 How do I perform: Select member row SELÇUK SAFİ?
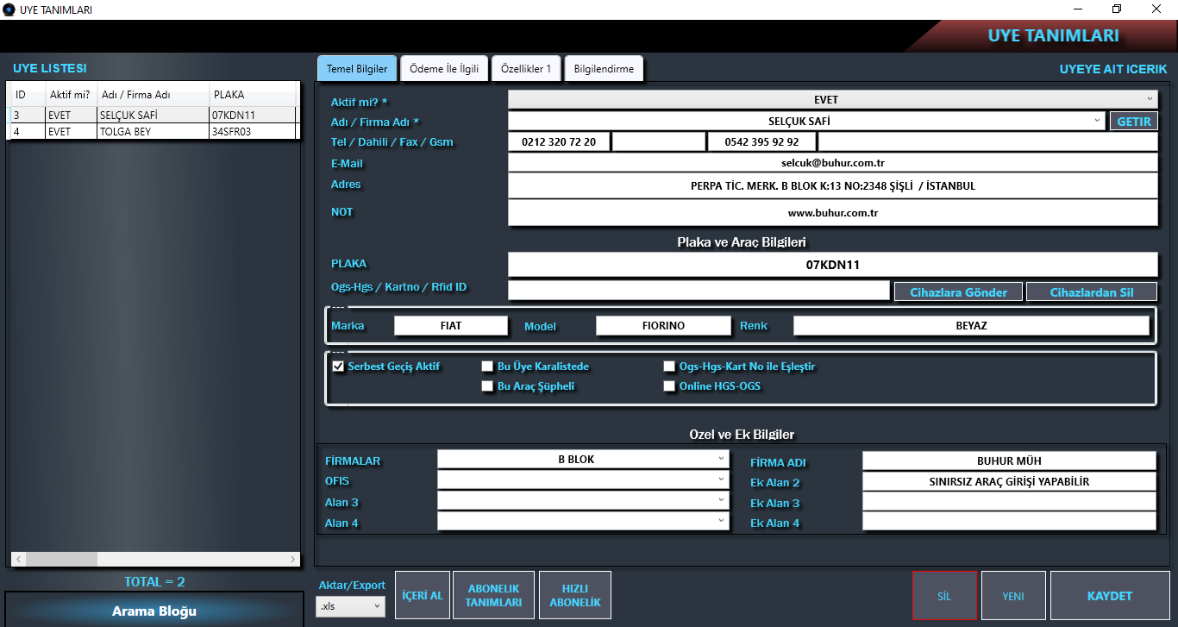tap(152, 115)
